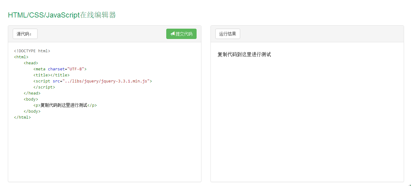Screen dimensions: 411x186
Task: Click the closing </body> tag line
Action: click(32, 111)
